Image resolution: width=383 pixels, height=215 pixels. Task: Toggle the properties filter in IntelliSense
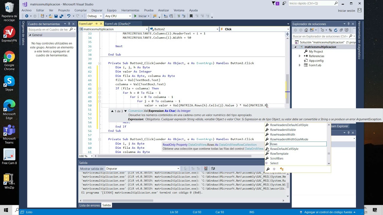[268, 169]
